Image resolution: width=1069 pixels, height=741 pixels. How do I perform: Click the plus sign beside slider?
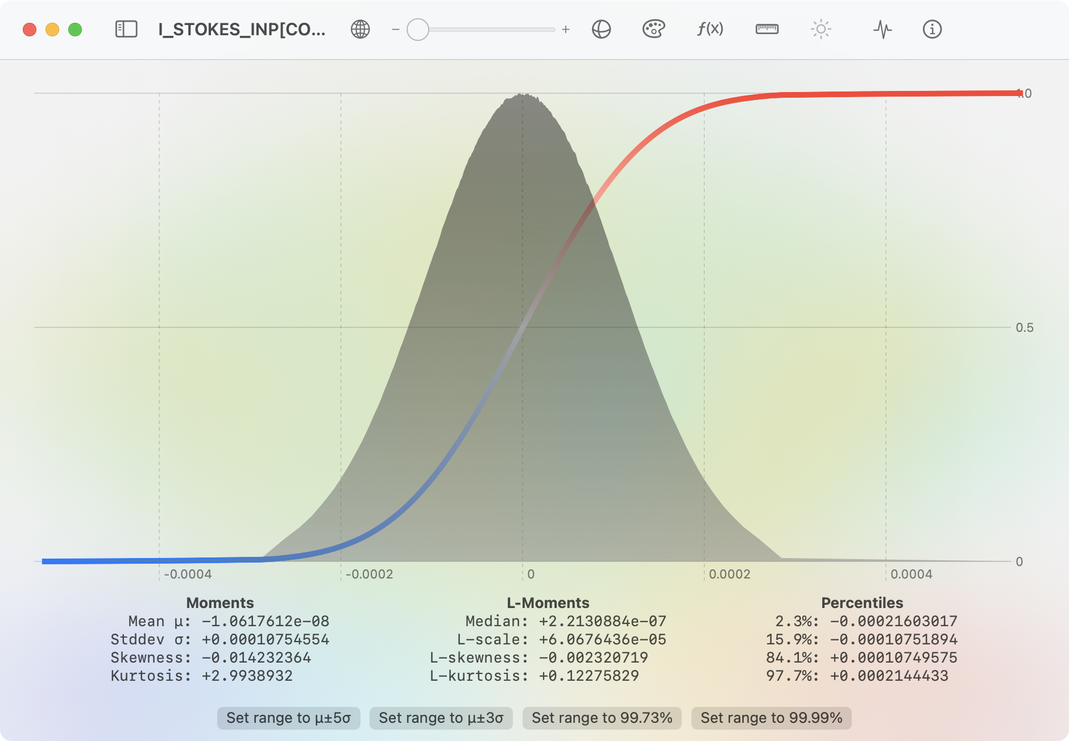tap(566, 30)
